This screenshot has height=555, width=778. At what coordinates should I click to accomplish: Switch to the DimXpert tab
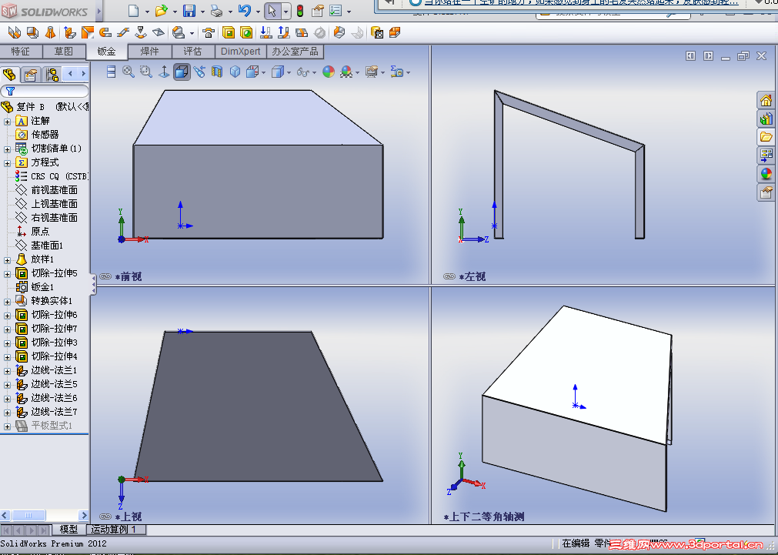point(241,52)
